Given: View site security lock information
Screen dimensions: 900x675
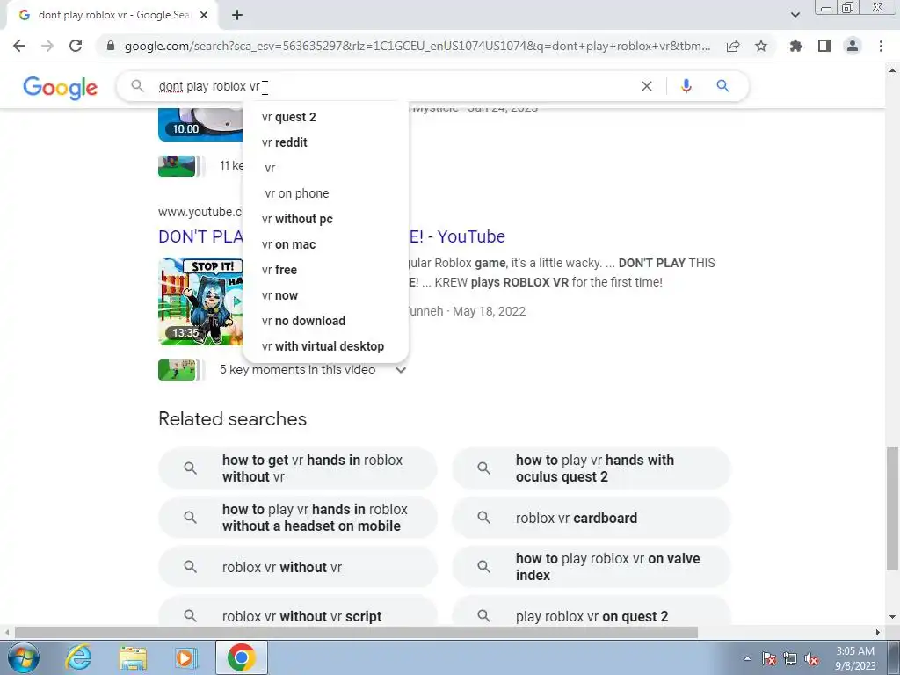Looking at the screenshot, I should coord(111,46).
